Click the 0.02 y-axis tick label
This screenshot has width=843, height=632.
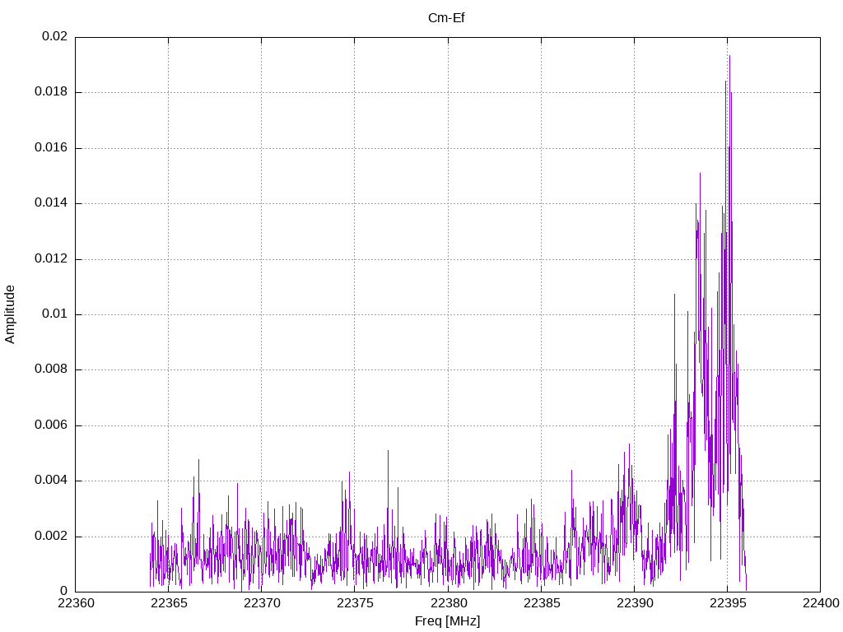click(x=55, y=36)
